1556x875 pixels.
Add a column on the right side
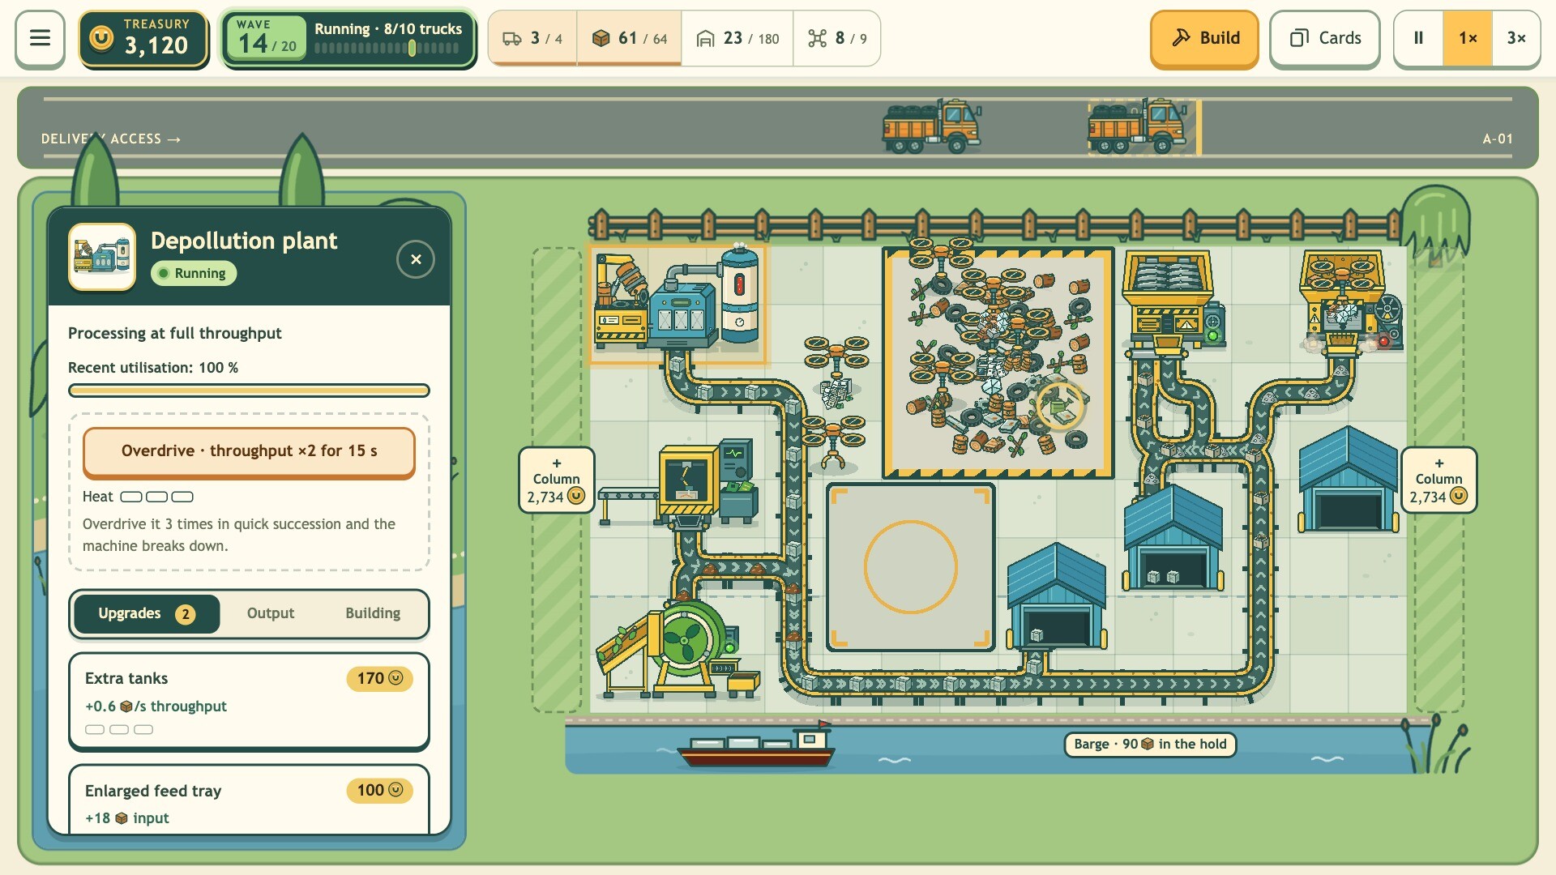point(1438,480)
